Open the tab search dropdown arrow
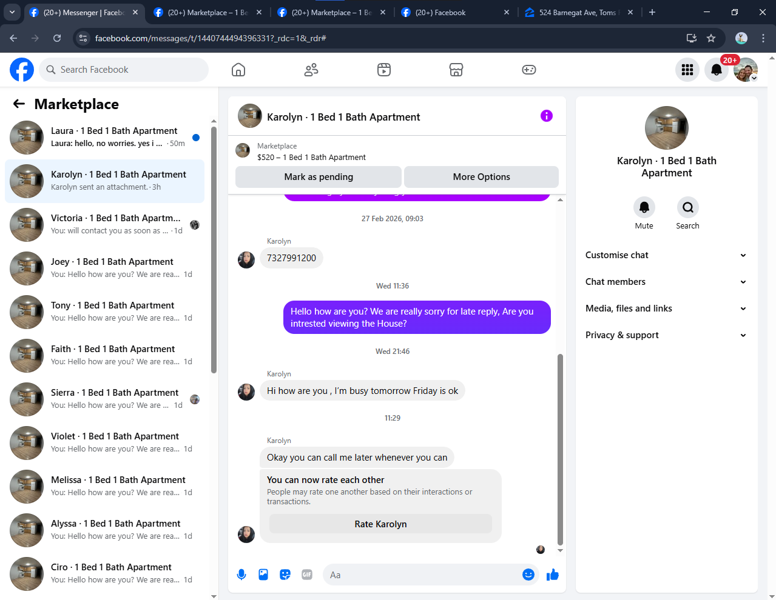 (12, 12)
